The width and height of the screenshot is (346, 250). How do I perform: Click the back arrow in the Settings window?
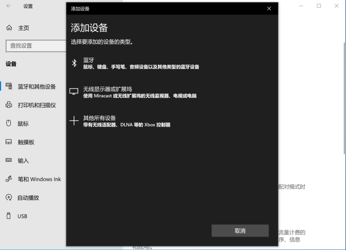point(9,6)
